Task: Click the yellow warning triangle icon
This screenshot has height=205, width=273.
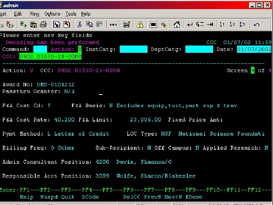Action: tap(140, 24)
